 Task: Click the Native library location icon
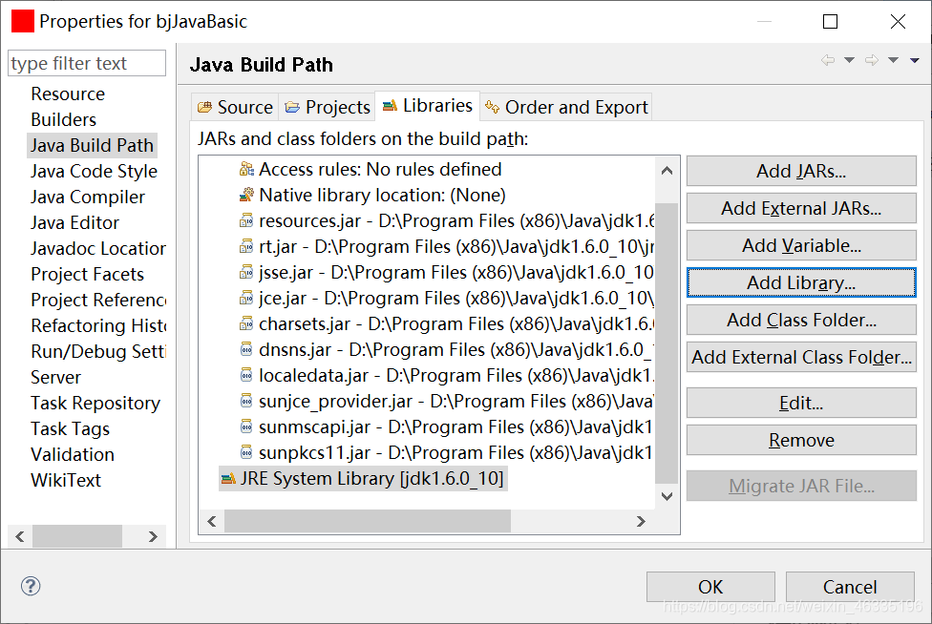pyautogui.click(x=246, y=195)
